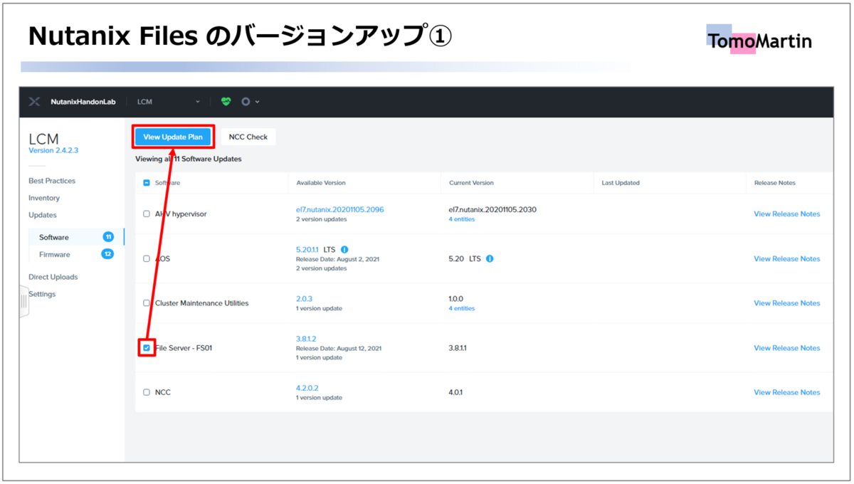Open Direct Uploads in sidebar

(x=53, y=277)
